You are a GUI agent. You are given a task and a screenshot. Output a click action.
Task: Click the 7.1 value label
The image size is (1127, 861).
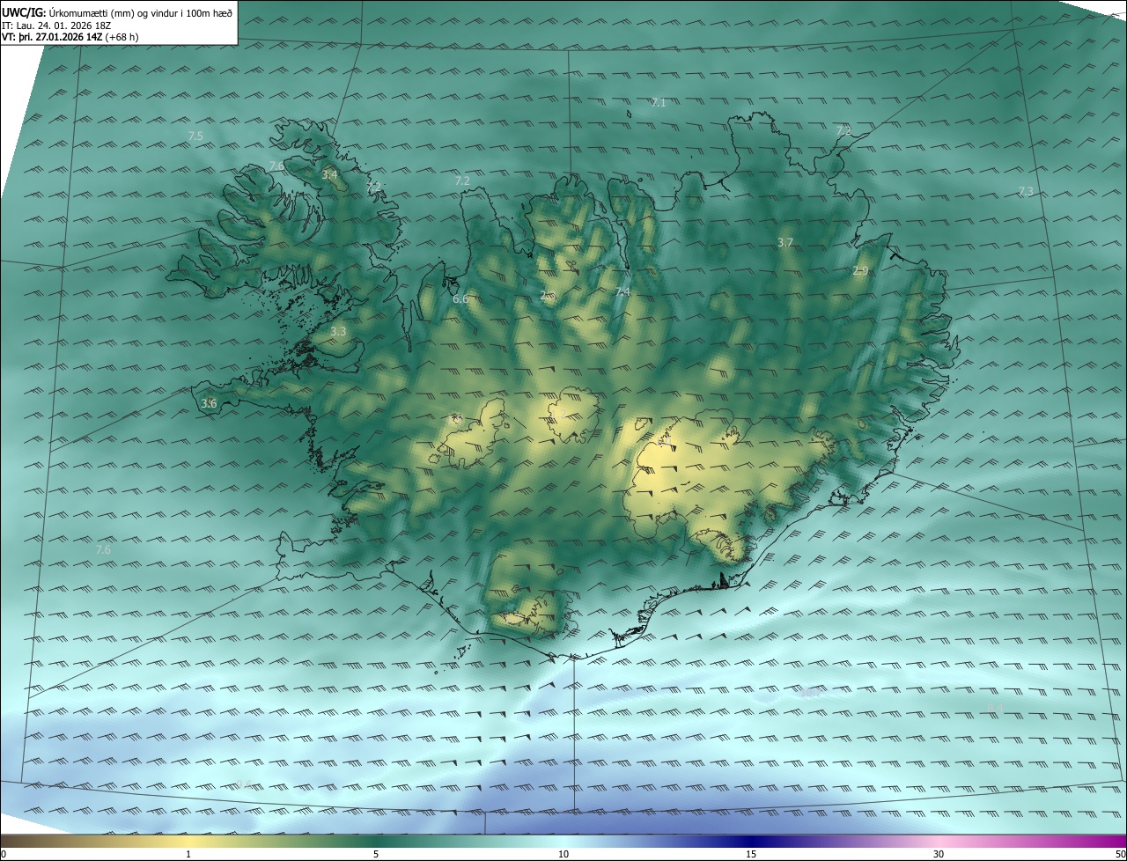pos(659,103)
